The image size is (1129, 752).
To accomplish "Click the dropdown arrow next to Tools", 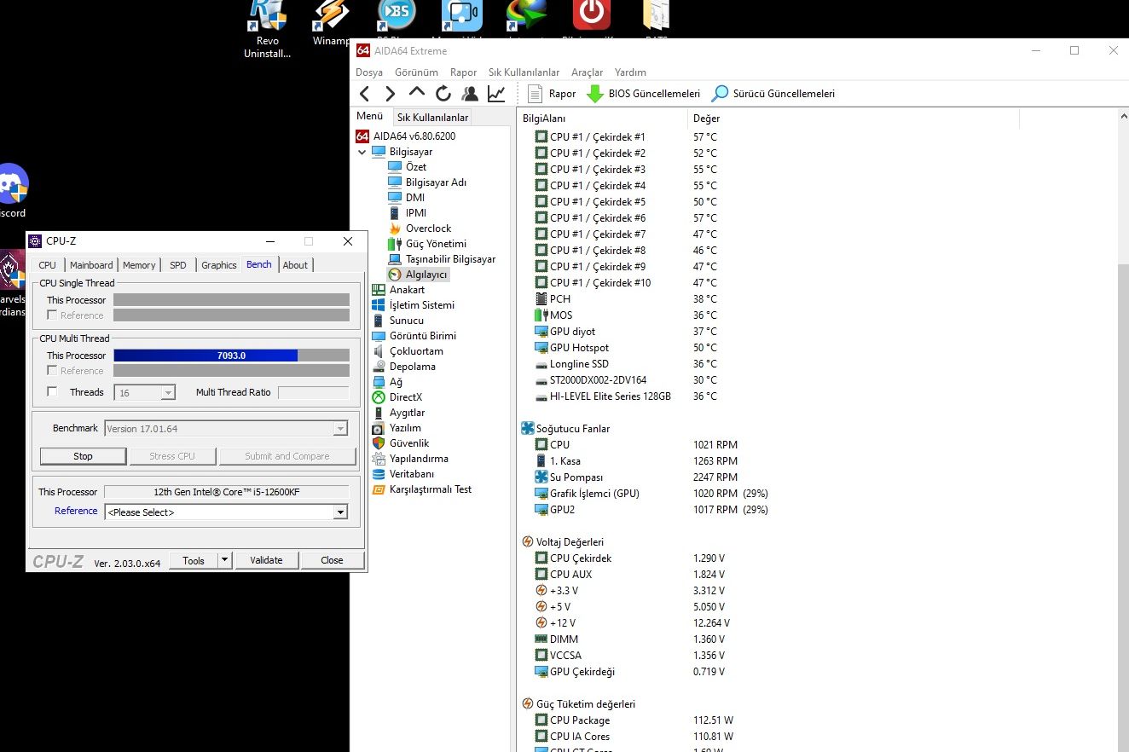I will [225, 560].
